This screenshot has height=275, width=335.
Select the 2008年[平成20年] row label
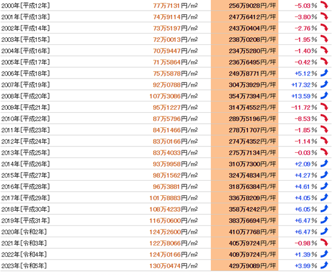[25, 96]
